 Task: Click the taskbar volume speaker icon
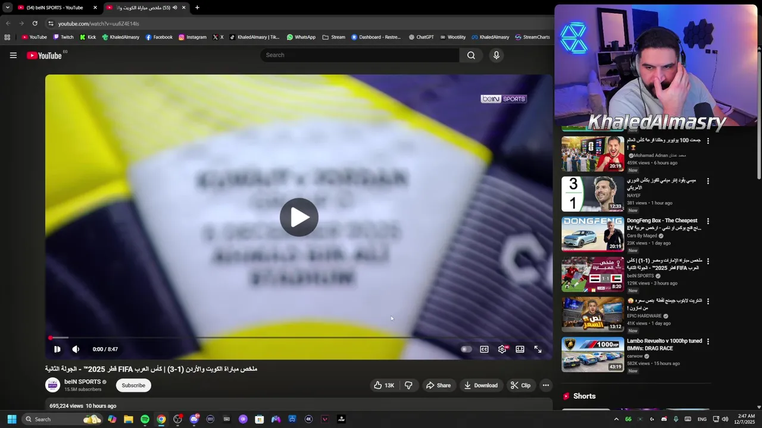[x=724, y=419]
